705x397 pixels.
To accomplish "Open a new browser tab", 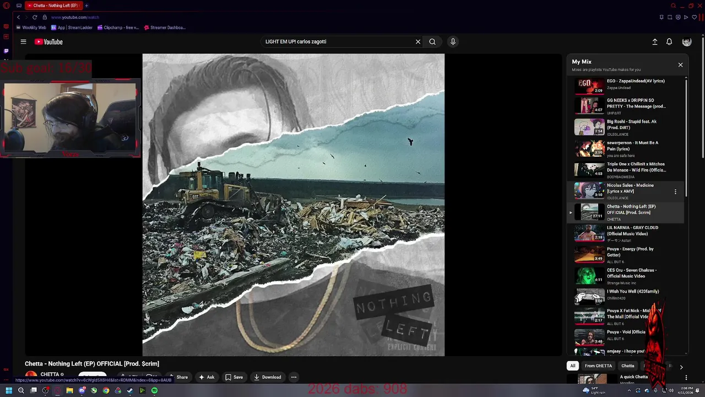I will coord(86,6).
